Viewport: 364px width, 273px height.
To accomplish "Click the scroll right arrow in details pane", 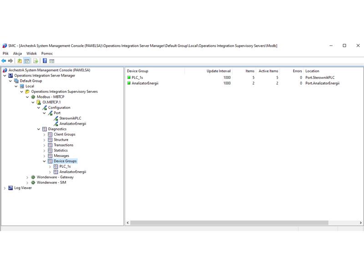I will pyautogui.click(x=360, y=222).
